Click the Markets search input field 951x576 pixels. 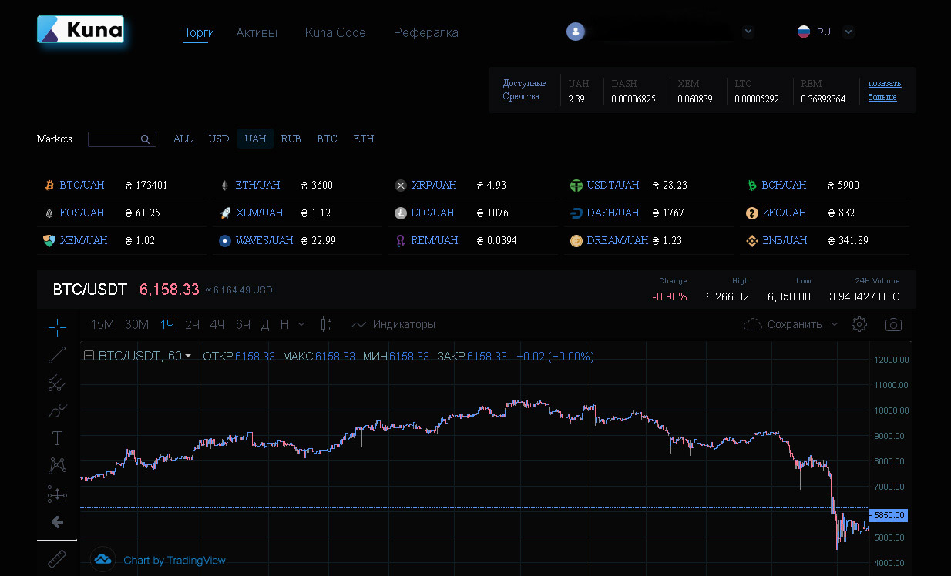tap(114, 139)
